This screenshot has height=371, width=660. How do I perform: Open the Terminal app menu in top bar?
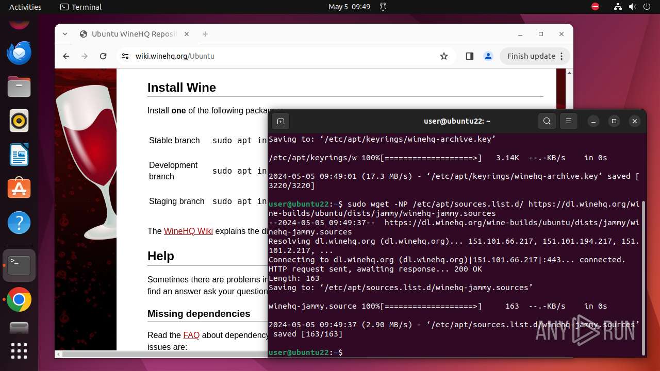point(81,7)
